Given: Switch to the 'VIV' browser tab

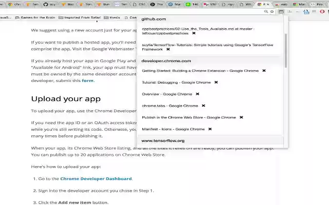Looking at the screenshot, I should [x=210, y=4].
